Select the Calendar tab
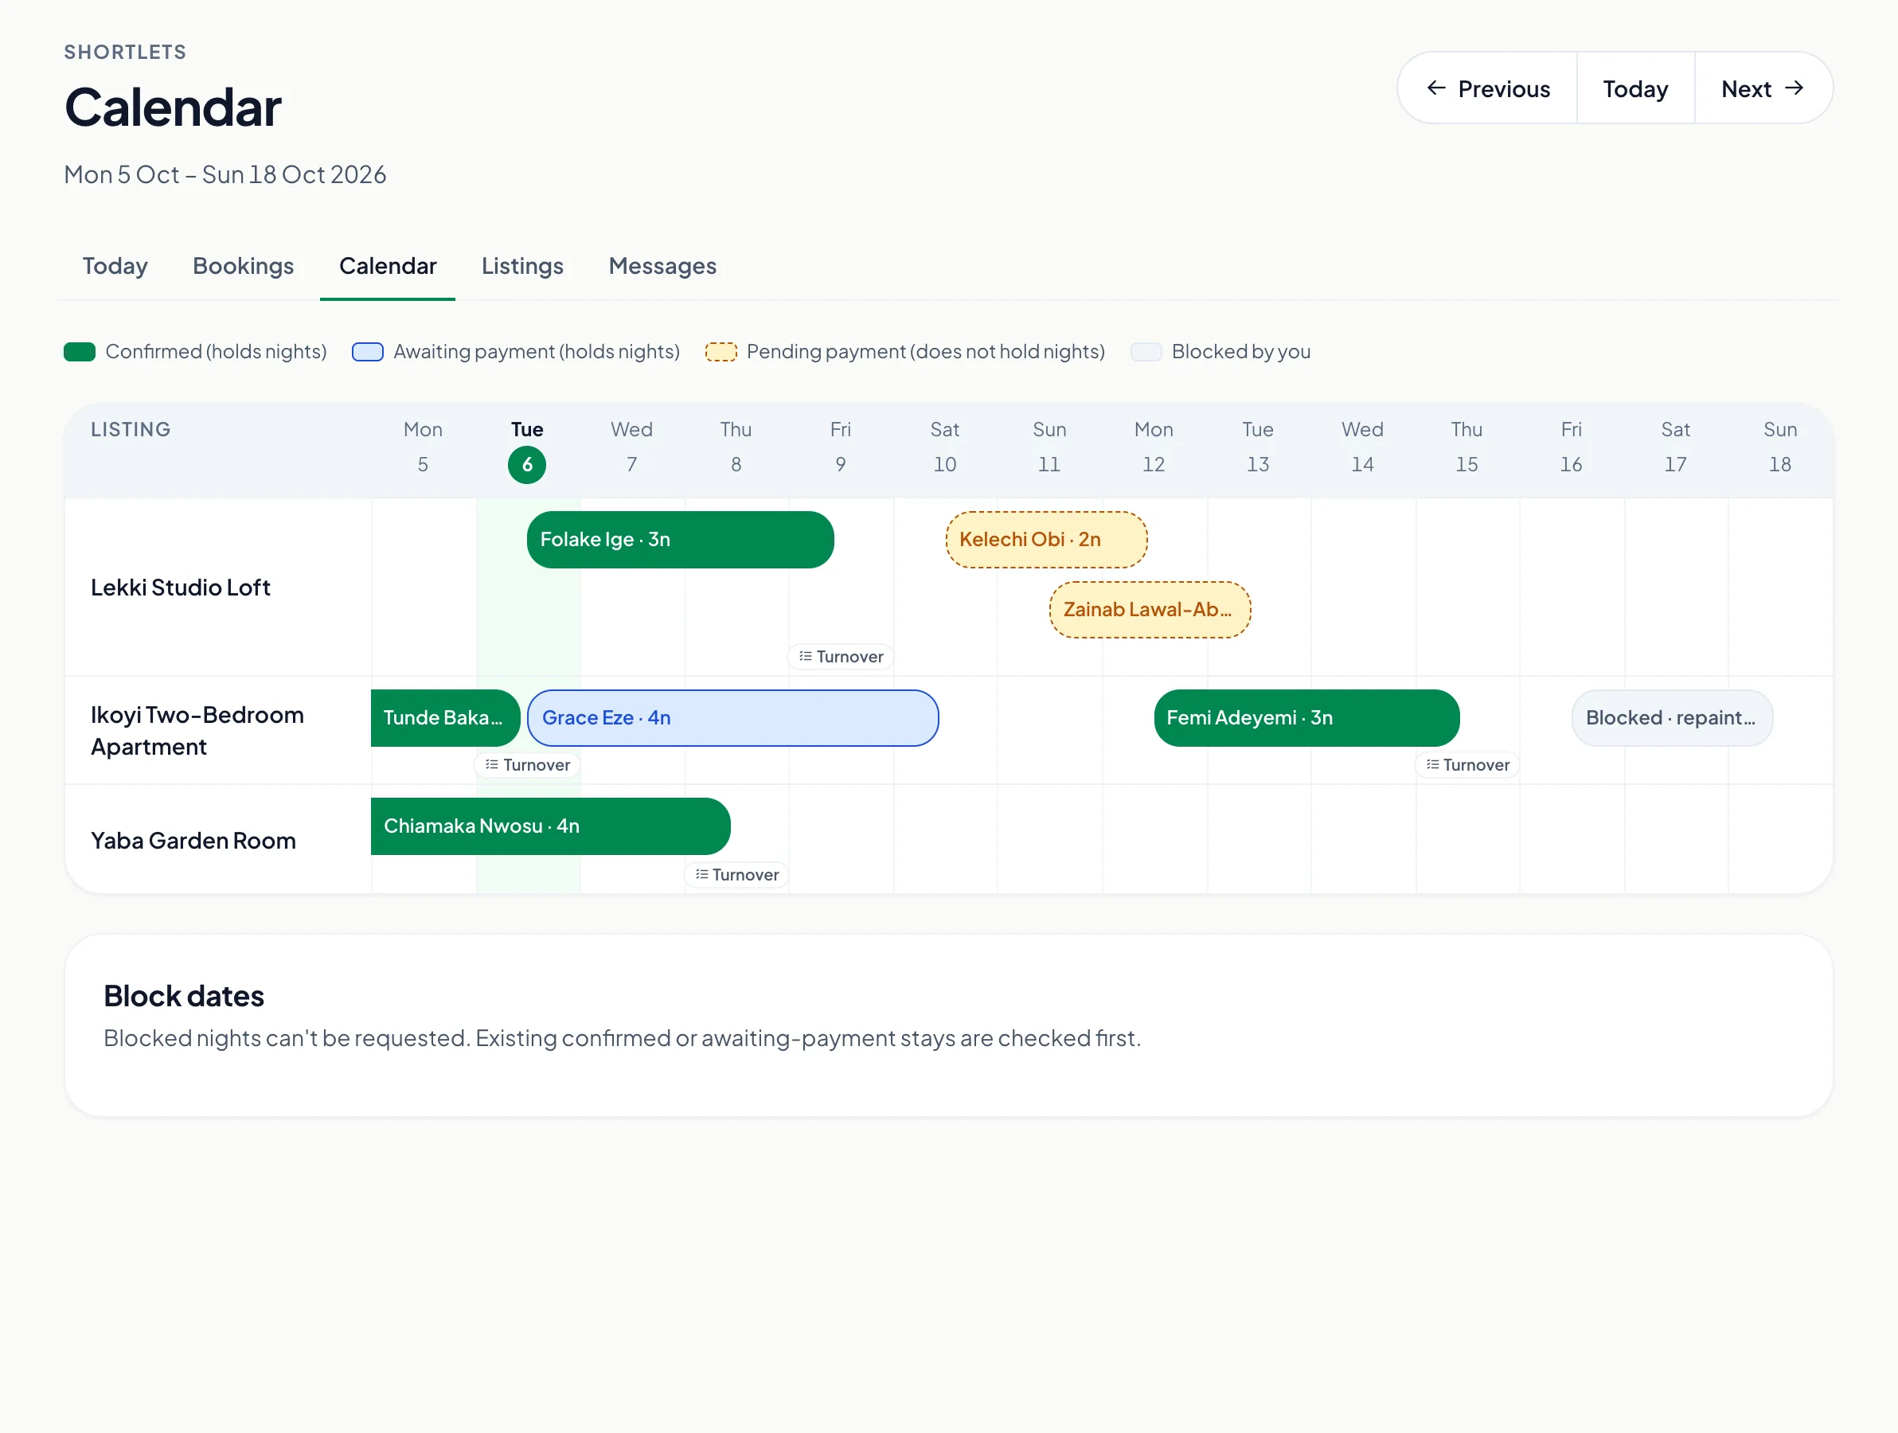This screenshot has width=1898, height=1433. point(388,266)
